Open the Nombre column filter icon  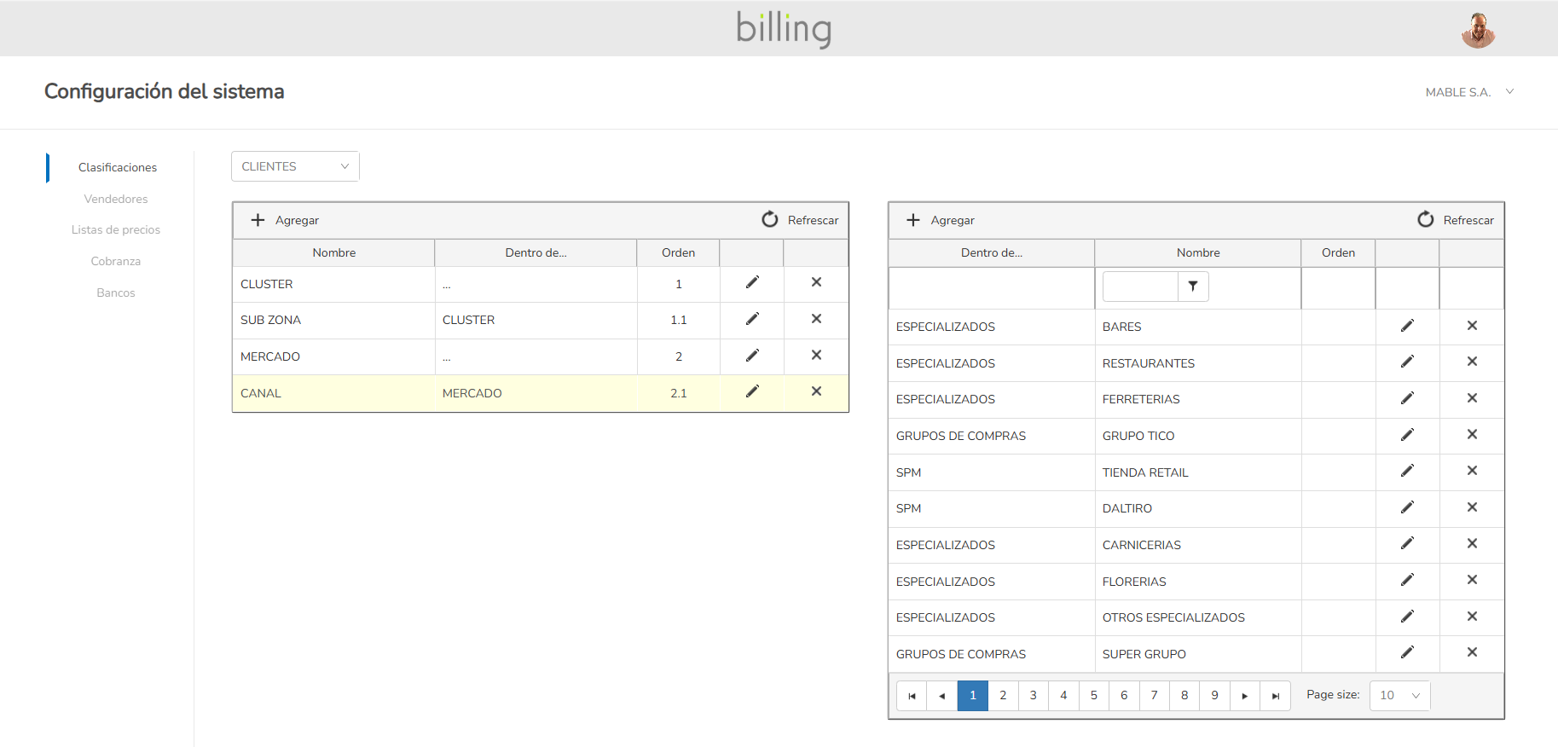1193,287
